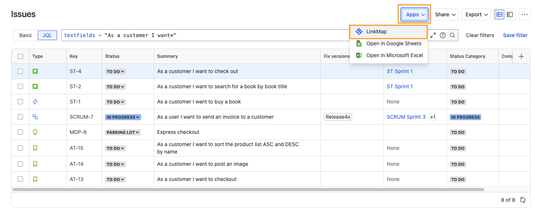Expand the Export dropdown
The width and height of the screenshot is (535, 214).
(476, 14)
